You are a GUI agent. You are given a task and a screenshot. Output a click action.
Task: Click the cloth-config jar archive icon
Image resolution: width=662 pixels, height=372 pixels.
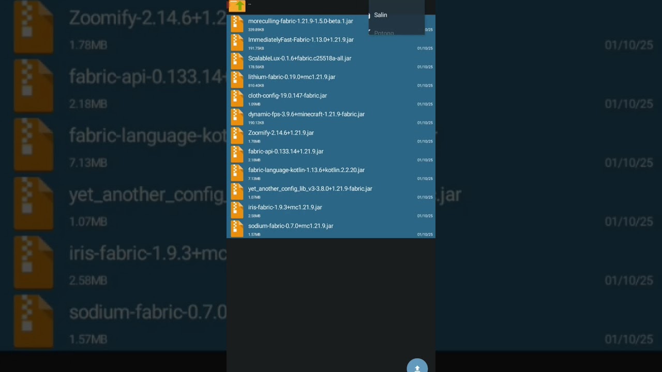pos(237,99)
